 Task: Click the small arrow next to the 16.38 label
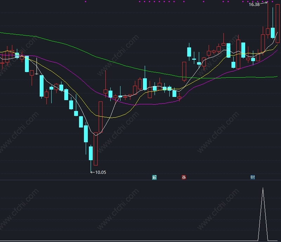click(x=264, y=4)
